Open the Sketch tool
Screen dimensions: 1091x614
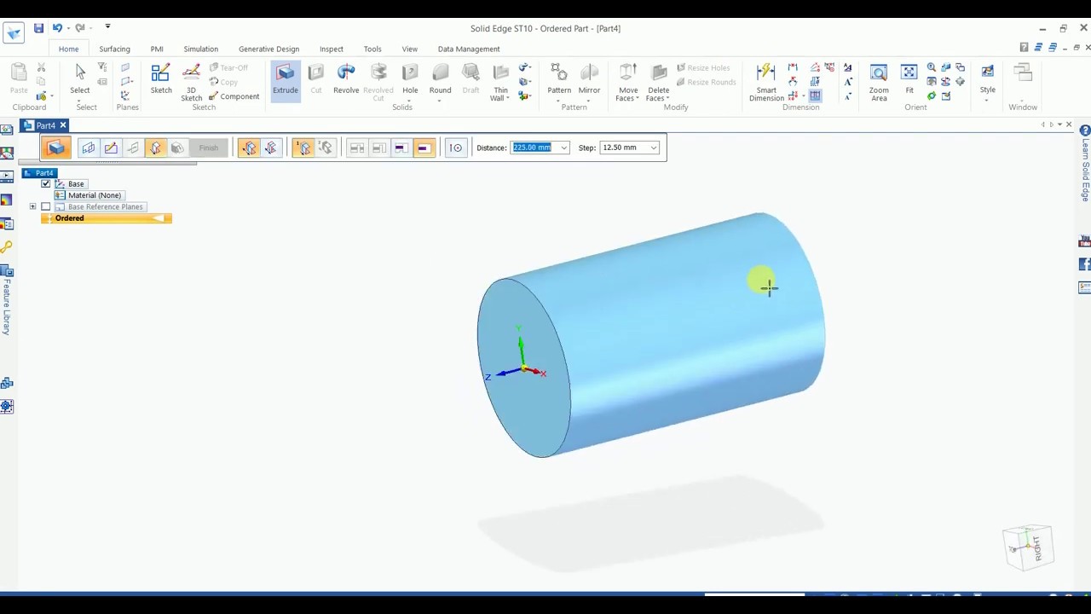[160, 78]
